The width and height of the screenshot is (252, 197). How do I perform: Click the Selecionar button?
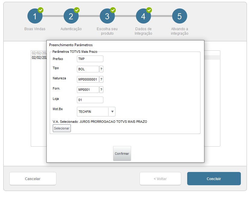[x=62, y=128]
